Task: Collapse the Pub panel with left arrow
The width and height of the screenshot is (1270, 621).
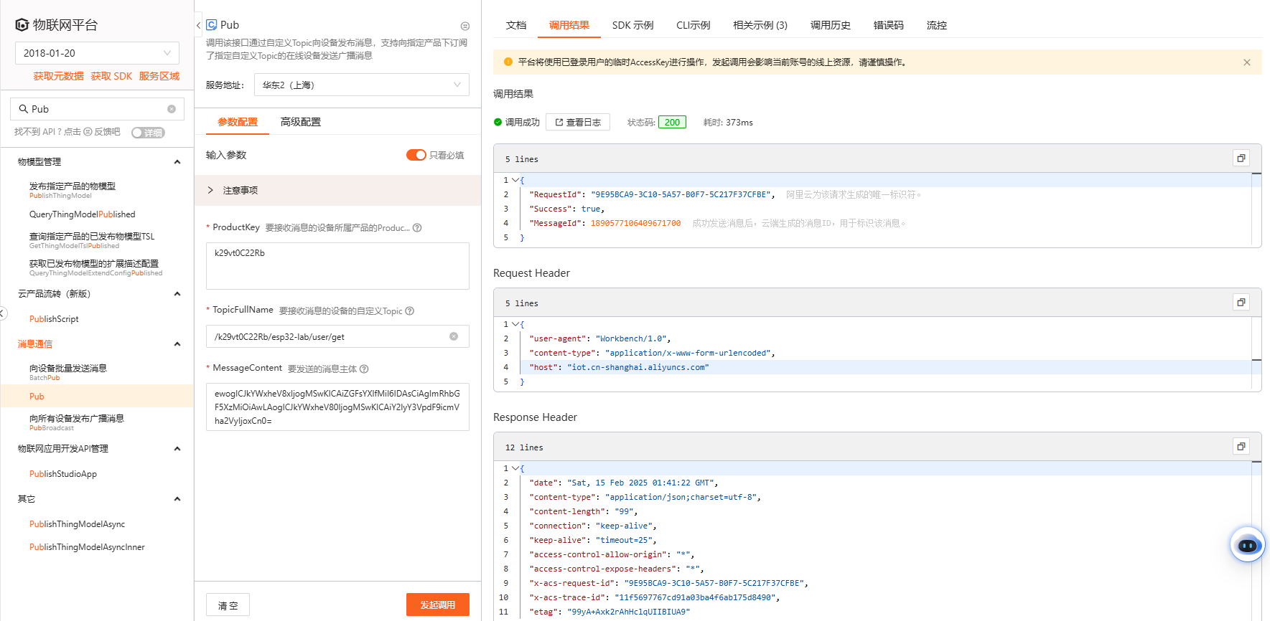Action: (199, 25)
